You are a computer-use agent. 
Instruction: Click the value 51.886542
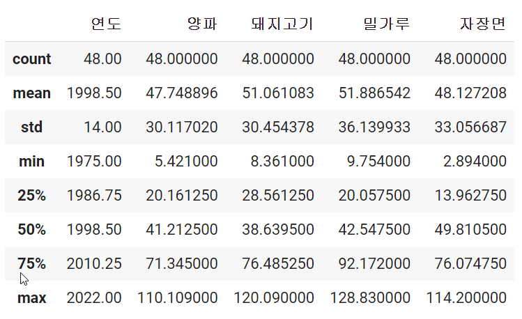point(374,93)
